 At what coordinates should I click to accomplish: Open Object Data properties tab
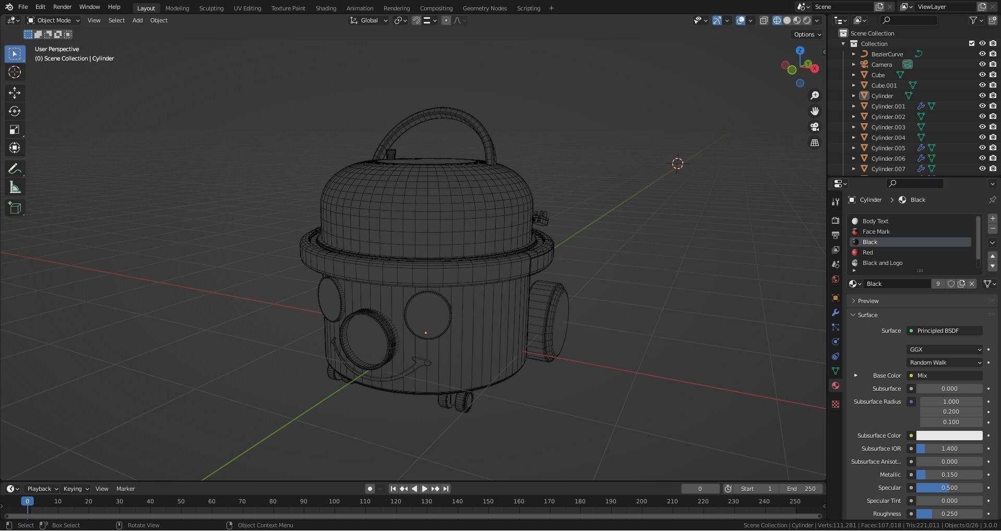click(836, 371)
